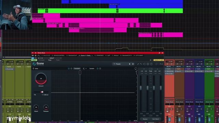Go to the next Ozone preset
The height and width of the screenshot is (123, 219).
click(133, 64)
